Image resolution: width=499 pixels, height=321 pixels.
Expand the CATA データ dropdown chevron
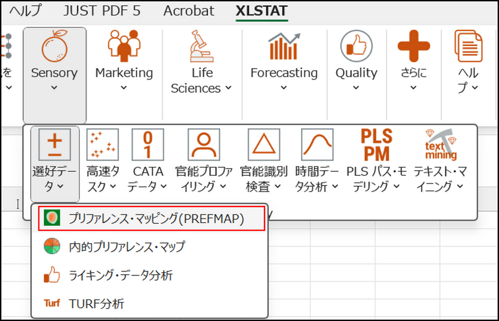click(x=164, y=186)
